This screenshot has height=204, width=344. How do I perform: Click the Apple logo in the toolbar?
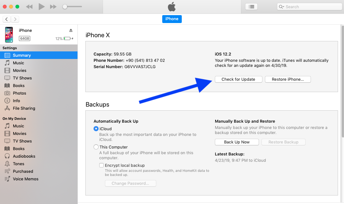(172, 7)
